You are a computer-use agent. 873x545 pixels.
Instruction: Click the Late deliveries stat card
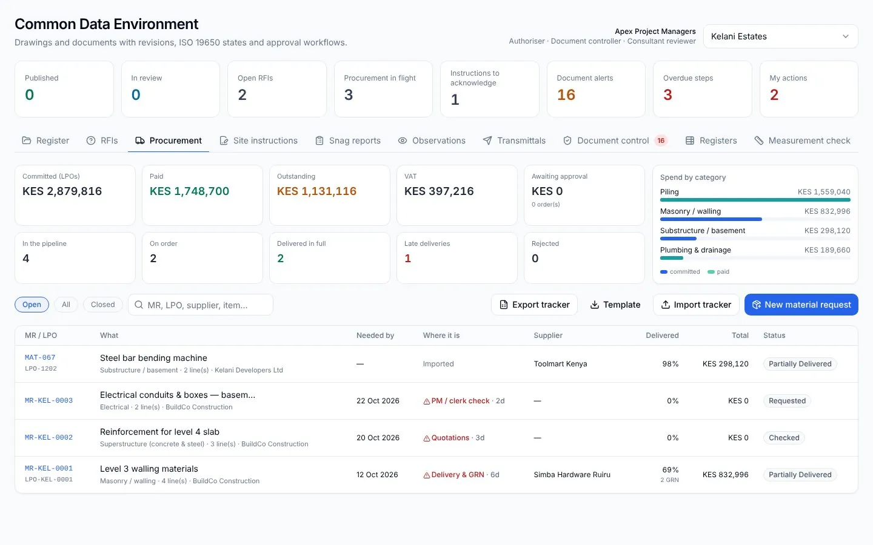[457, 258]
